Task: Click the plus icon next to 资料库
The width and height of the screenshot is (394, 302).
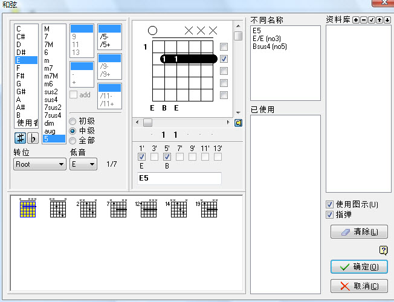Action: point(355,20)
